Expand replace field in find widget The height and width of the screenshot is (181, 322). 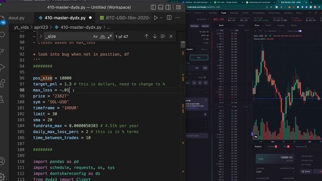coord(41,36)
